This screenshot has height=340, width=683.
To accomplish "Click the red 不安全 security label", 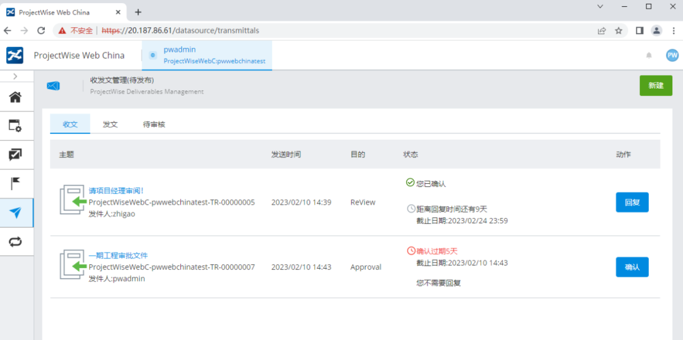I will (x=82, y=30).
